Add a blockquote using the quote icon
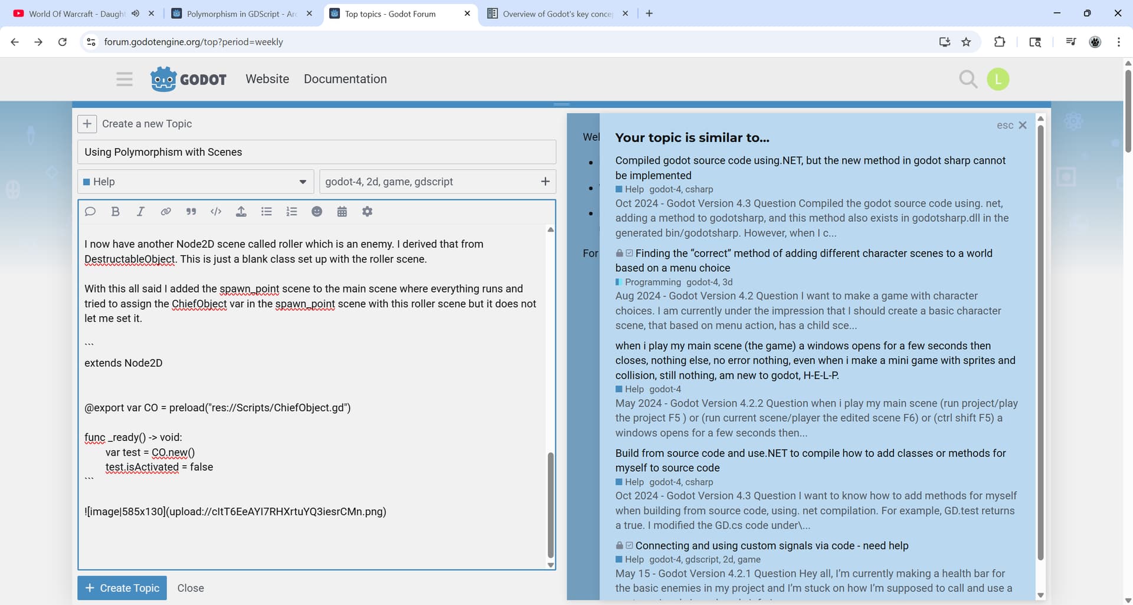 tap(191, 212)
